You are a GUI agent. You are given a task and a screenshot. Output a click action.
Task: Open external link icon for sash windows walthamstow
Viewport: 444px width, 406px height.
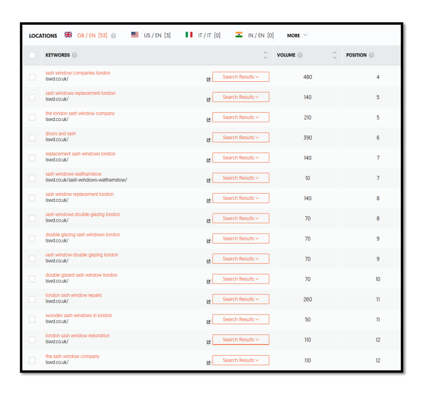(208, 180)
